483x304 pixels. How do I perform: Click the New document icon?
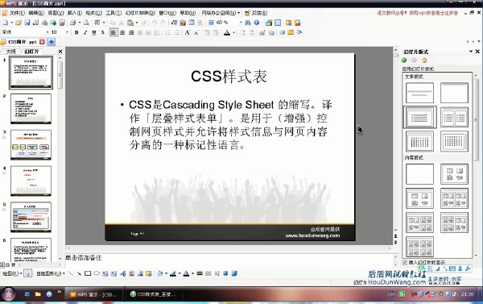click(6, 23)
